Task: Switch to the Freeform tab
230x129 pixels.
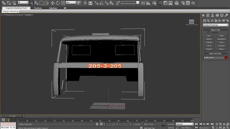Action: click(38, 8)
